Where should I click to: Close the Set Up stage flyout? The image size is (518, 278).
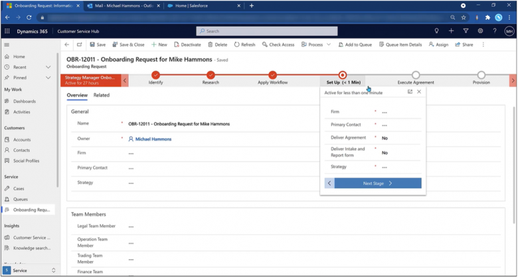point(419,92)
